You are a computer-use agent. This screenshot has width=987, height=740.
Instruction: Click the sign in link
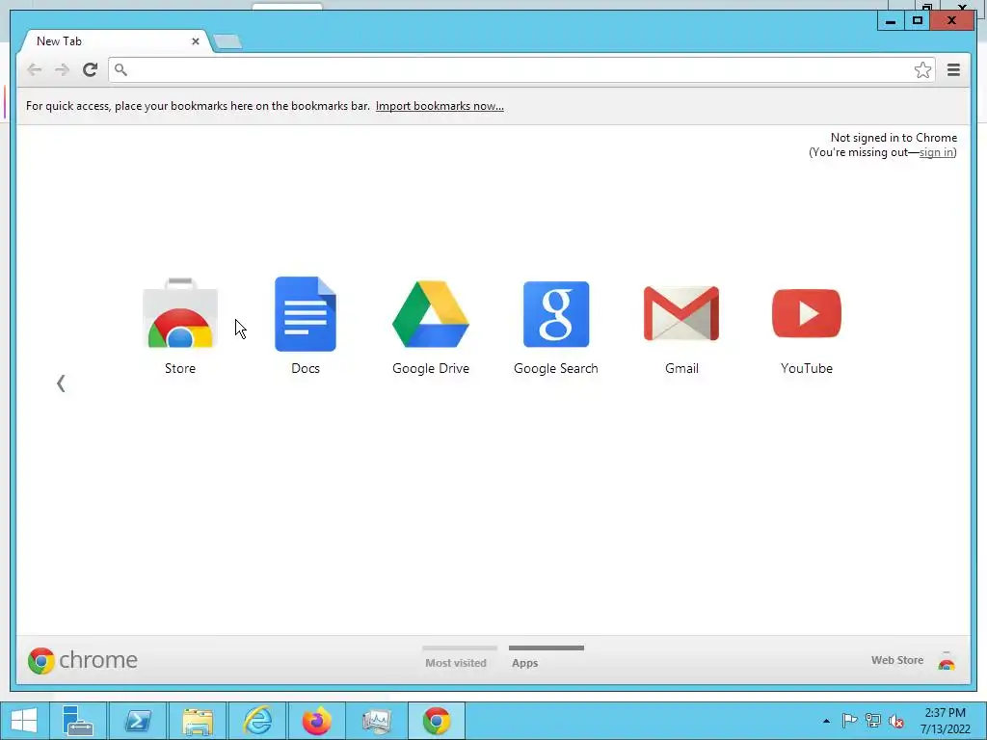pyautogui.click(x=936, y=152)
